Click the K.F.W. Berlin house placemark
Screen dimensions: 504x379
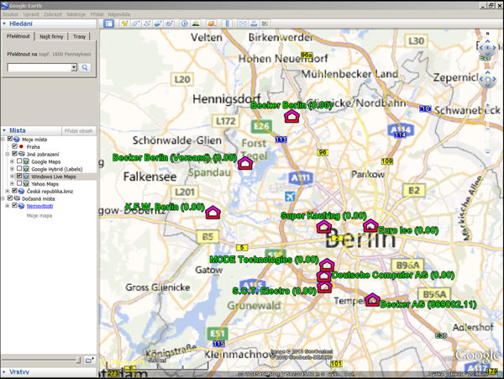pos(213,213)
